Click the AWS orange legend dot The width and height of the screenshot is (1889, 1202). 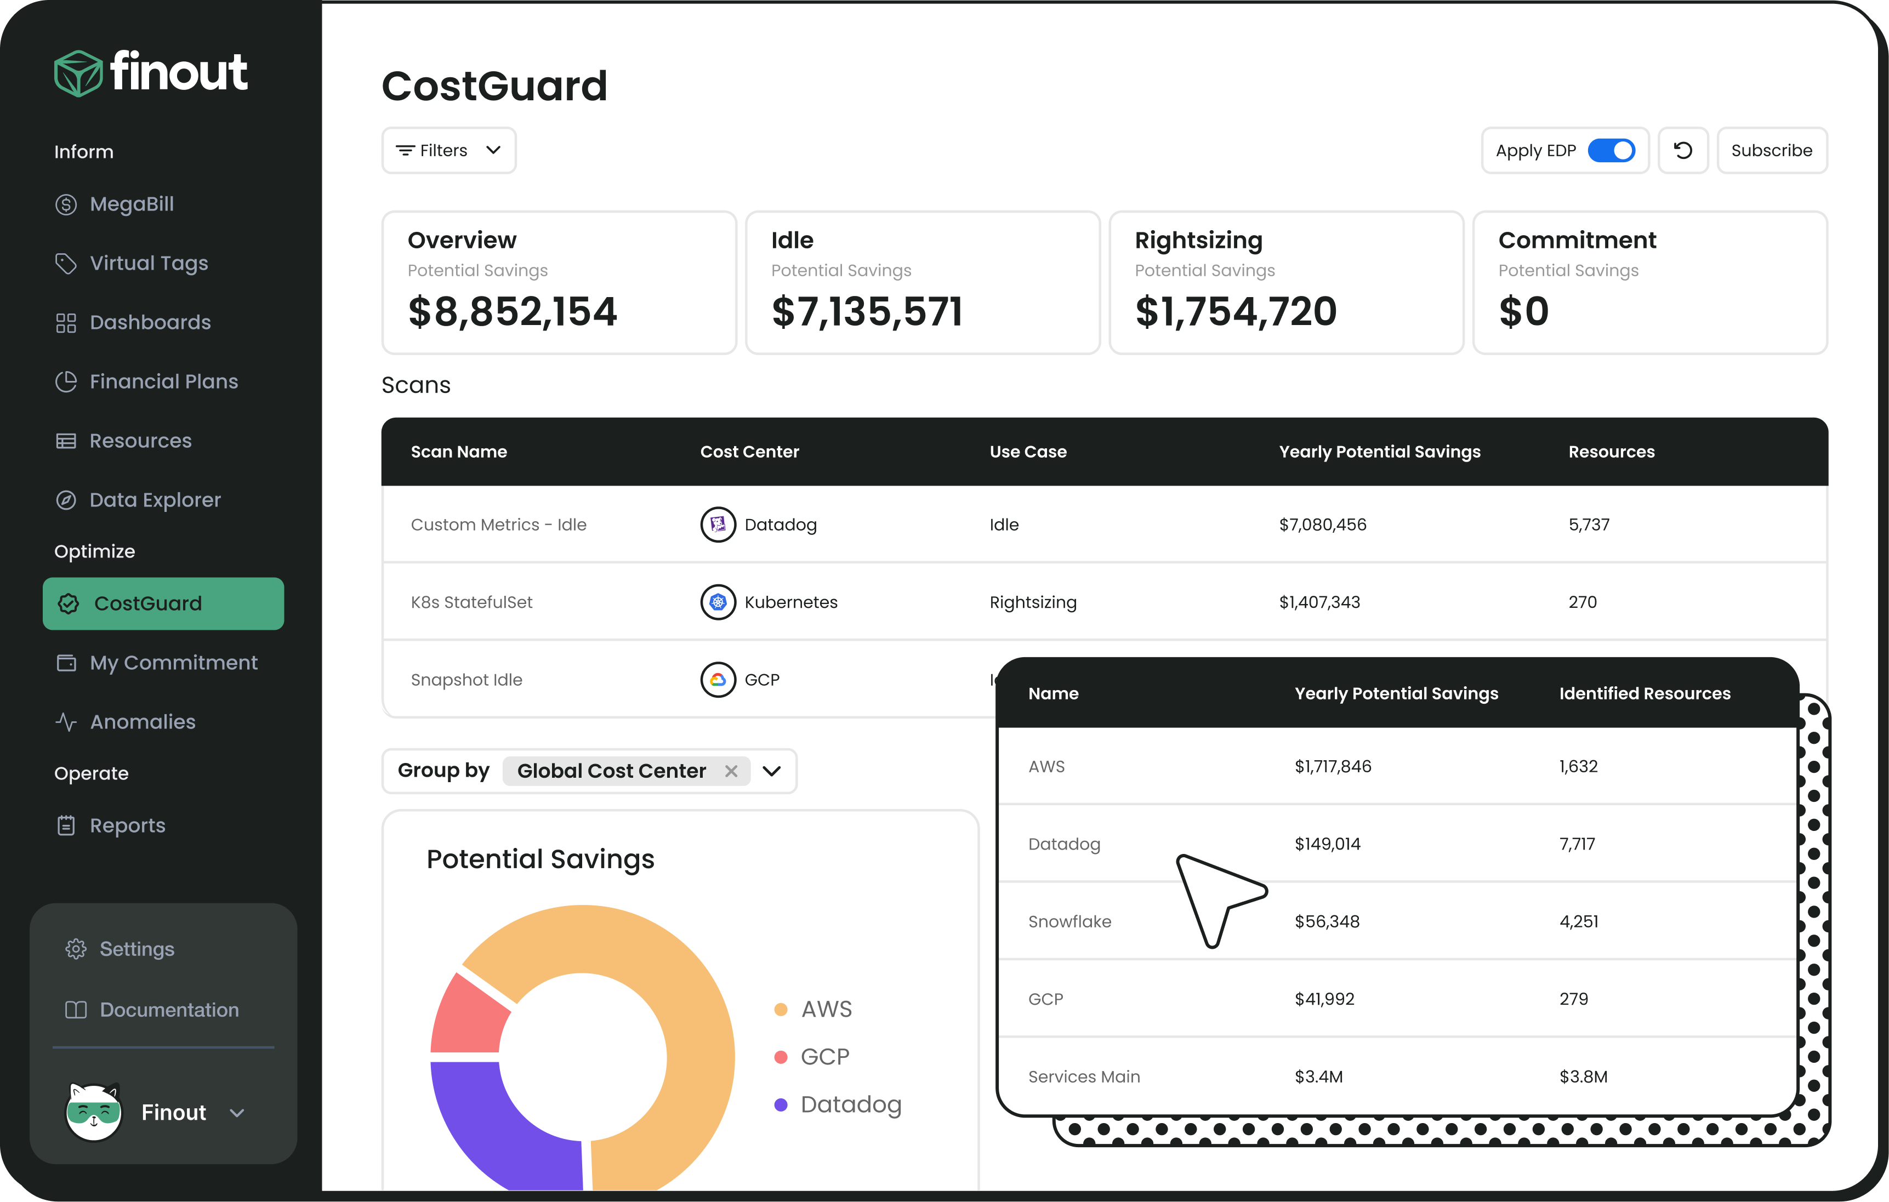click(x=781, y=1010)
